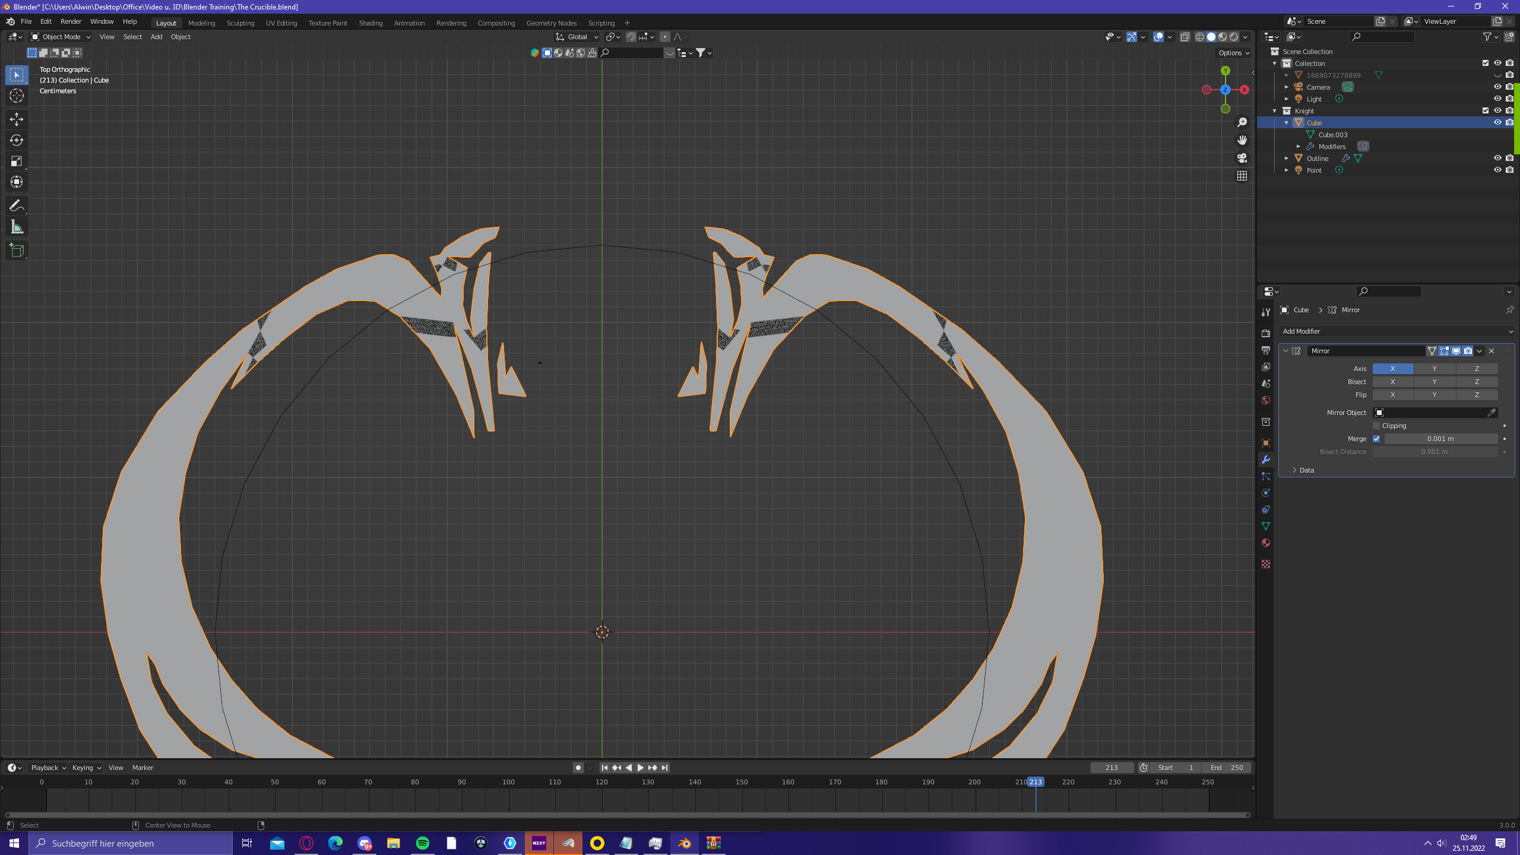Open the Material properties tab icon
Image resolution: width=1520 pixels, height=855 pixels.
pos(1266,543)
